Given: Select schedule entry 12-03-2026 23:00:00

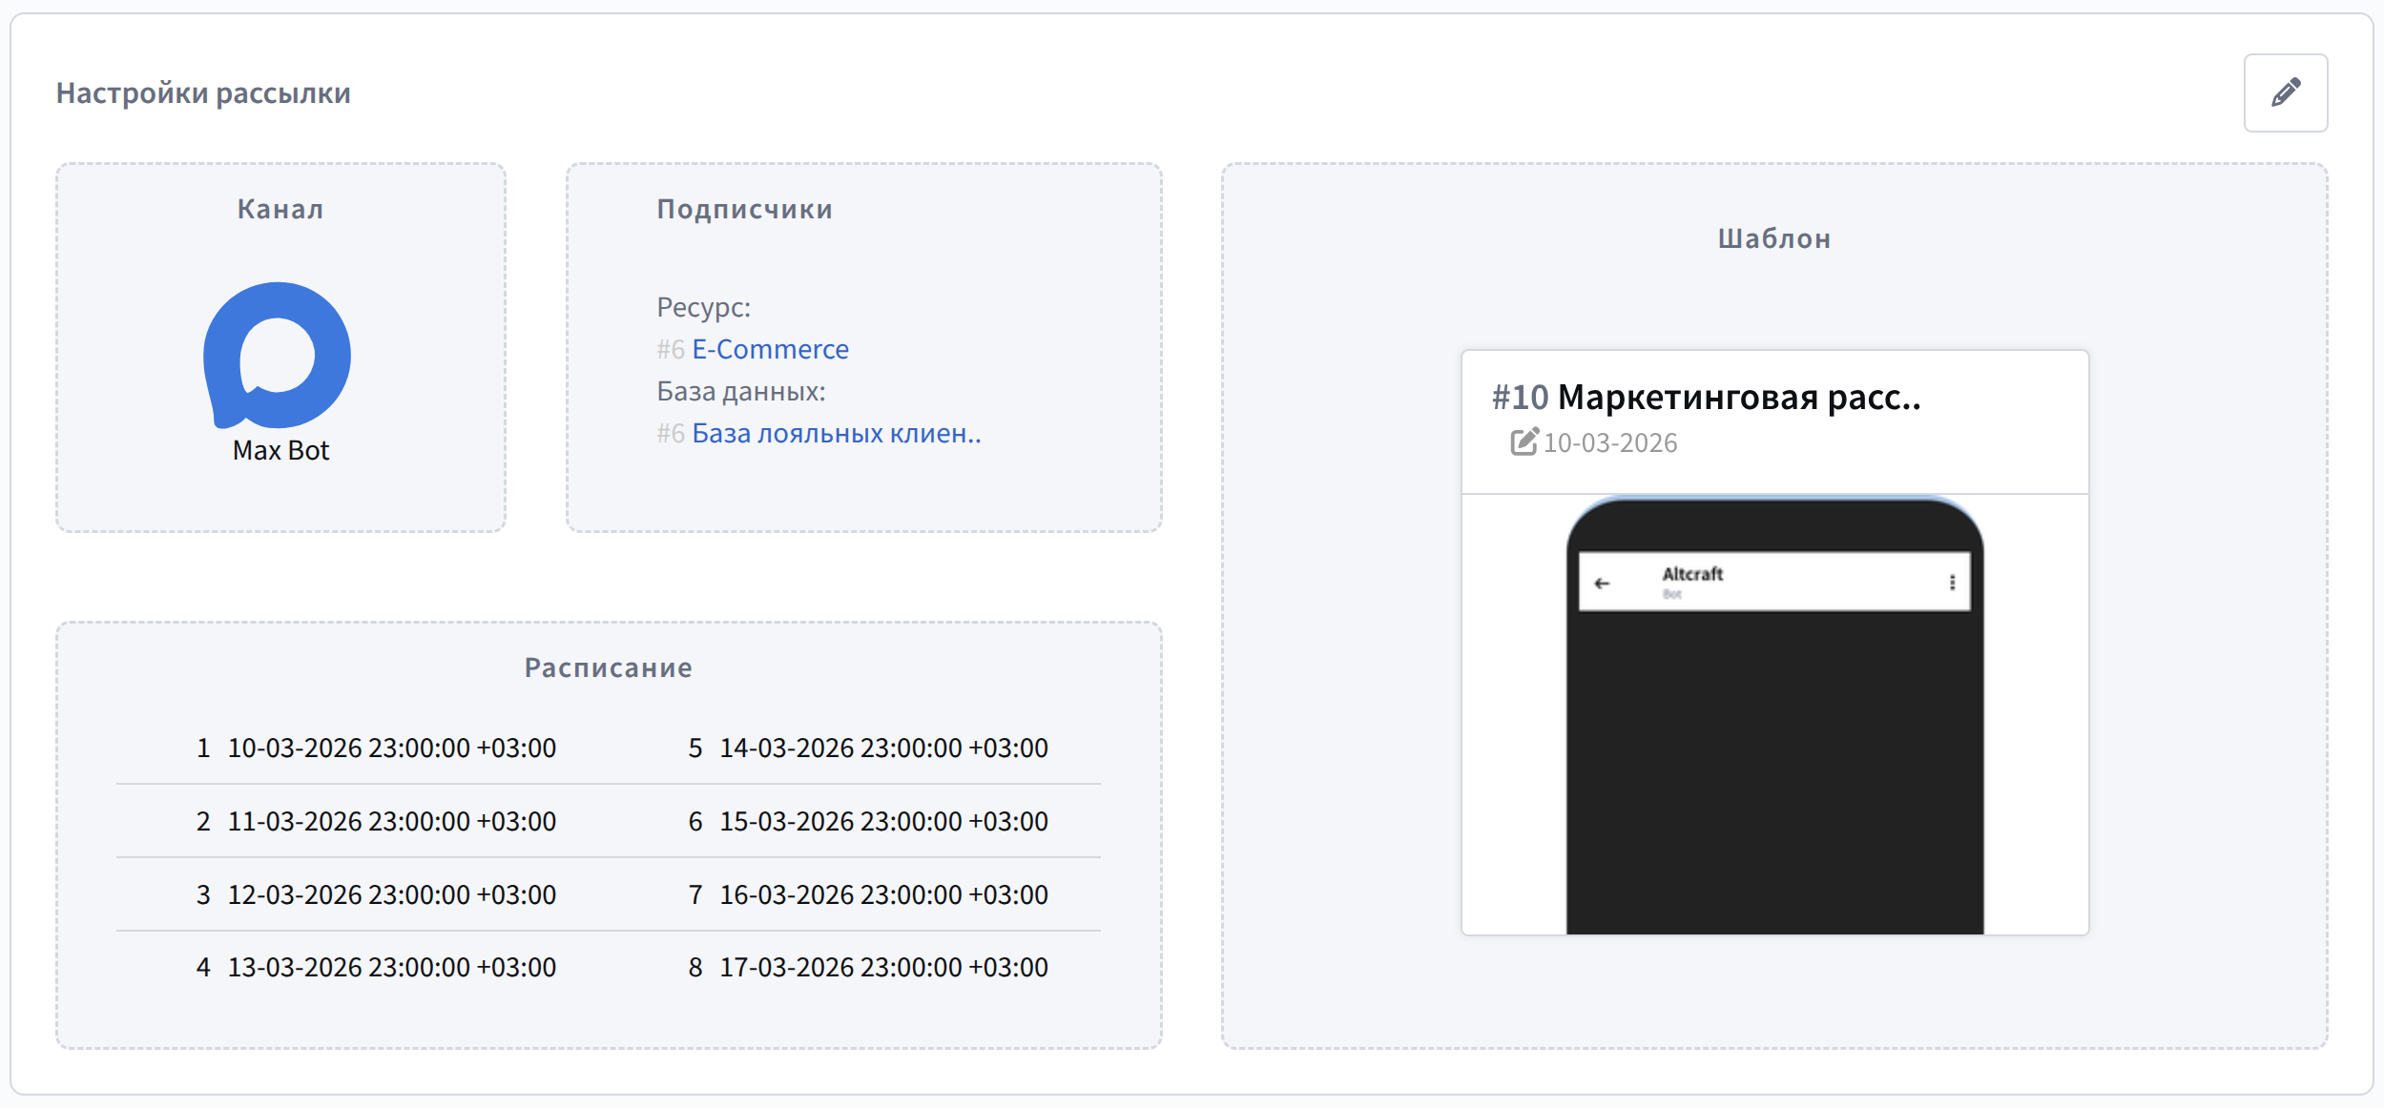Looking at the screenshot, I should (391, 894).
